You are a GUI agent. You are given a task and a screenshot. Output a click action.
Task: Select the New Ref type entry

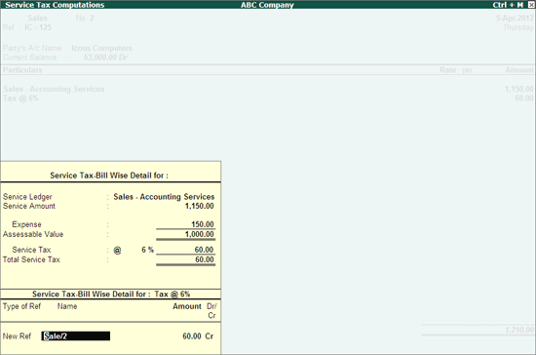point(18,336)
